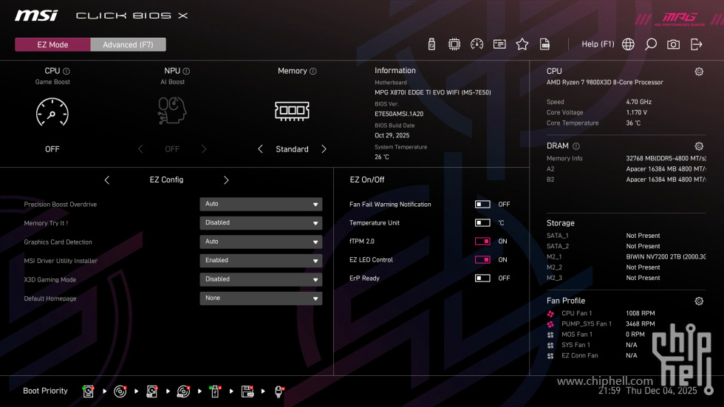Viewport: 724px width, 407px height.
Task: Enable the ErP Ready switch
Action: tap(482, 278)
